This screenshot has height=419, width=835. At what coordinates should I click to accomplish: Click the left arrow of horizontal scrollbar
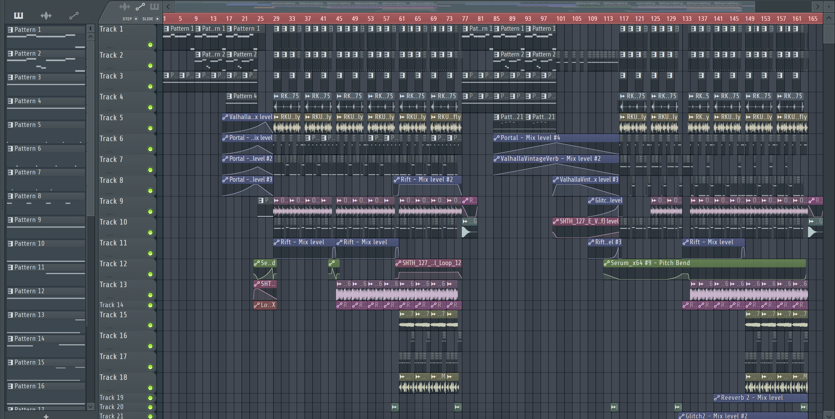click(168, 6)
